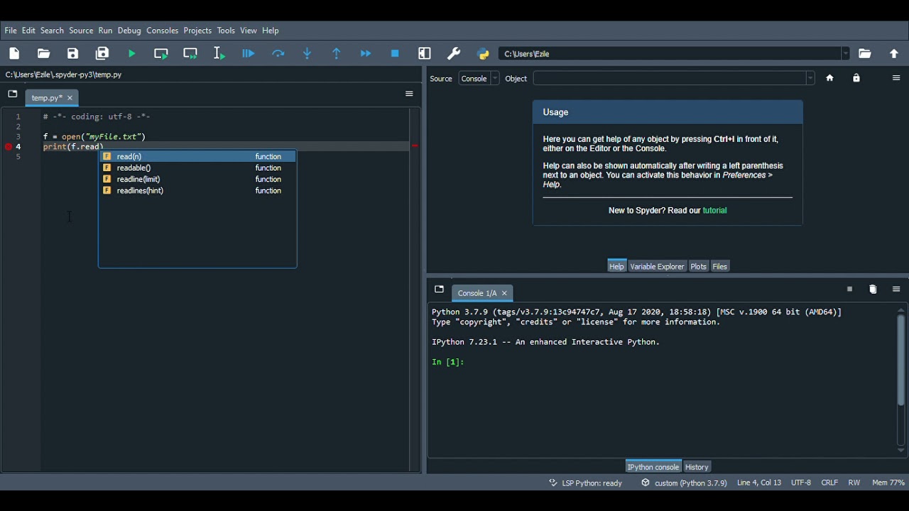The height and width of the screenshot is (511, 909).
Task: Open the Run menu
Action: tap(105, 31)
